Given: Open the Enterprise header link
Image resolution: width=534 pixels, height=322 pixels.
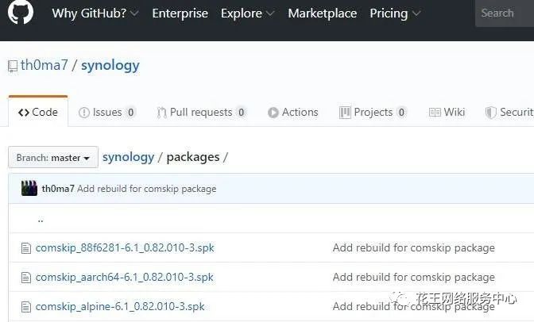Looking at the screenshot, I should 180,13.
